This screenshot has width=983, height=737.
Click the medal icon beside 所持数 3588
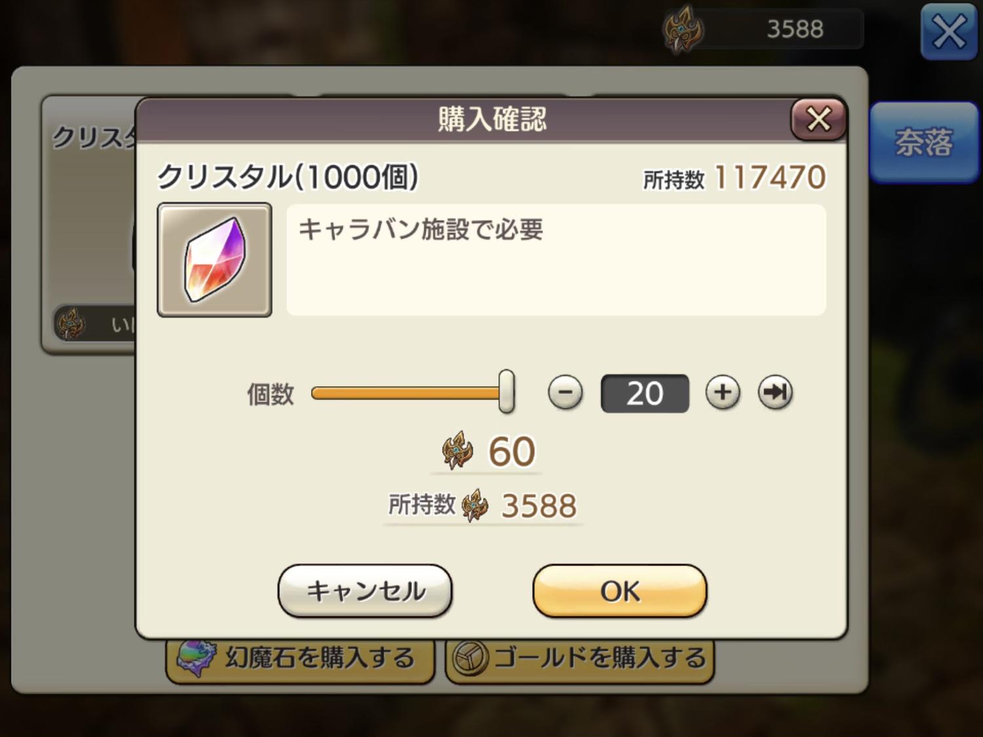tap(475, 506)
